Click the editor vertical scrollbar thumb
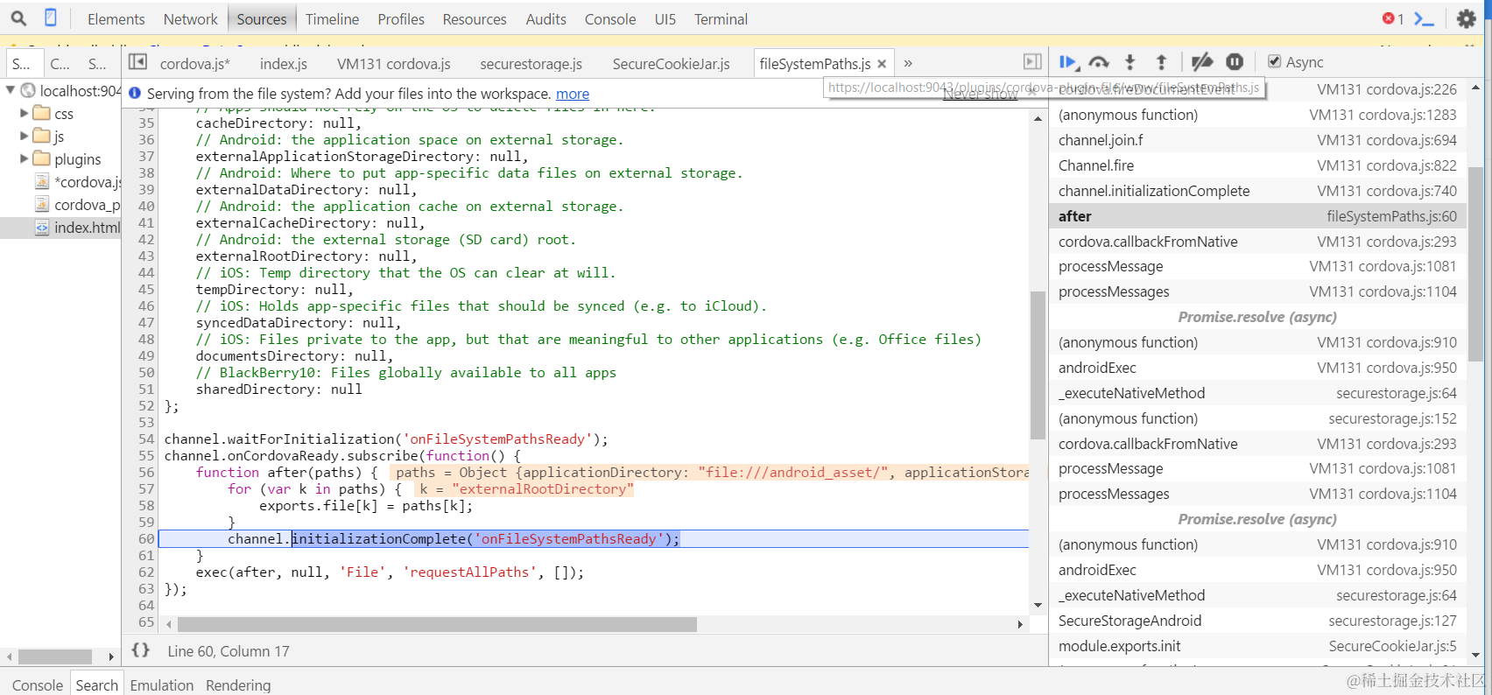Image resolution: width=1492 pixels, height=695 pixels. (1038, 365)
